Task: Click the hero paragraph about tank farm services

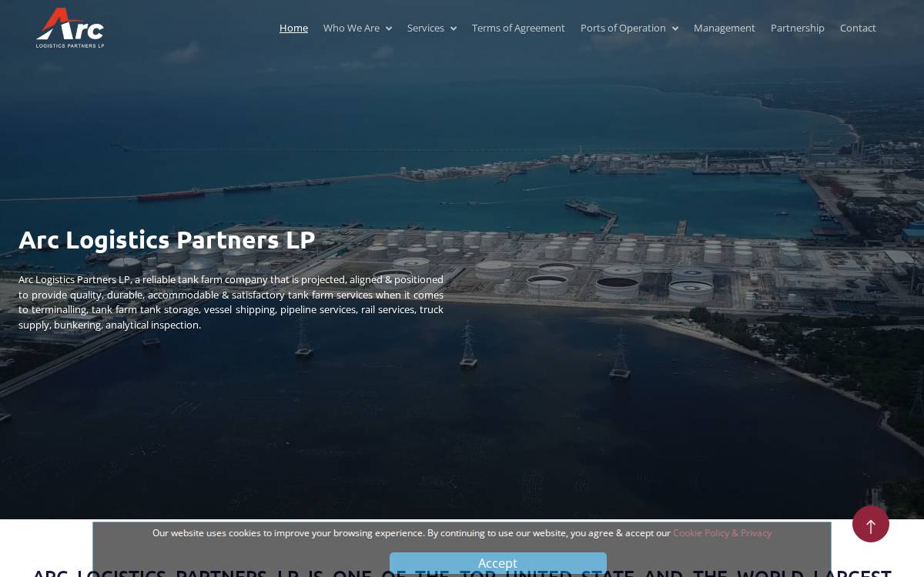Action: pyautogui.click(x=231, y=302)
